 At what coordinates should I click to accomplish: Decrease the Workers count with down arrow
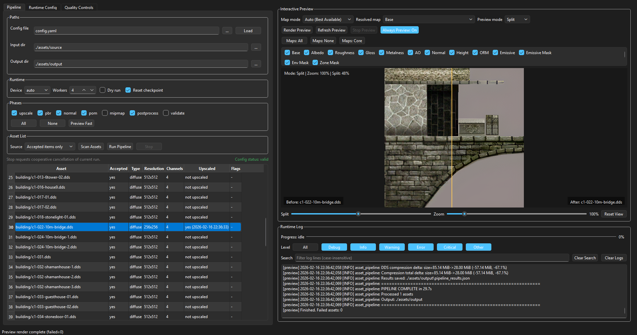coord(92,90)
